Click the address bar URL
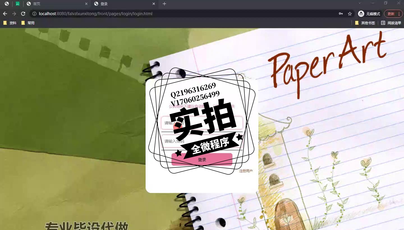The image size is (404, 230). [96, 14]
